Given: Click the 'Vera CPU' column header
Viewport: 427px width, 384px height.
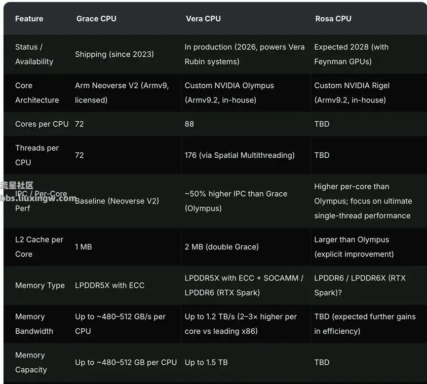Looking at the screenshot, I should (203, 19).
